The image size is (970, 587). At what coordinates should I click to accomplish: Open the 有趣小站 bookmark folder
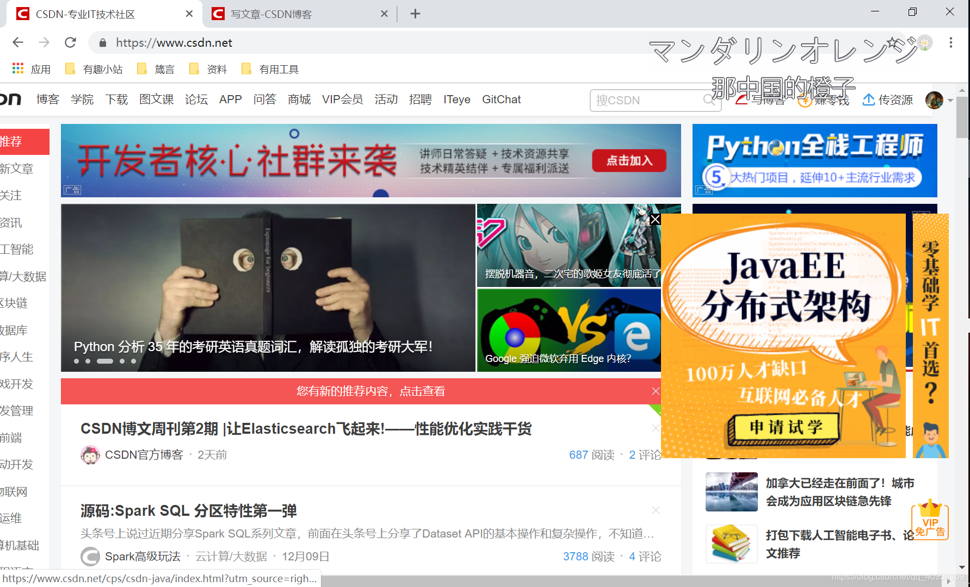[x=94, y=69]
